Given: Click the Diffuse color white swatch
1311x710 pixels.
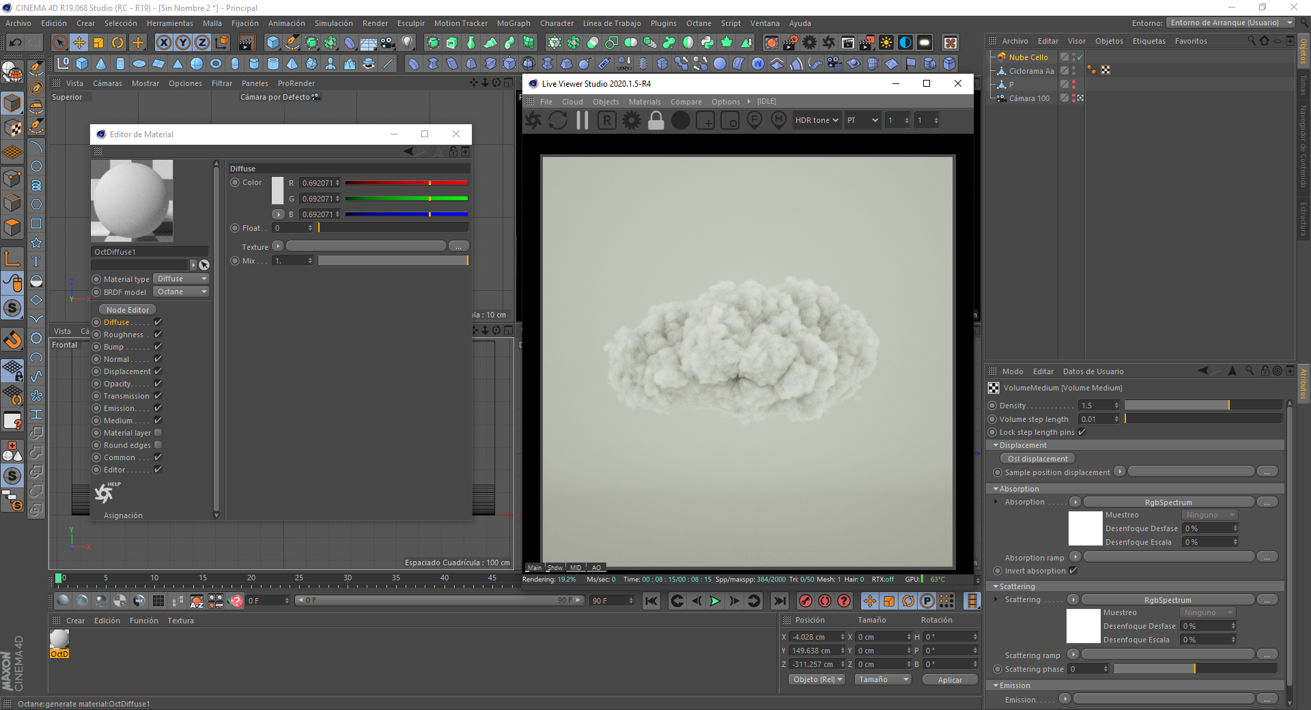Looking at the screenshot, I should 277,190.
